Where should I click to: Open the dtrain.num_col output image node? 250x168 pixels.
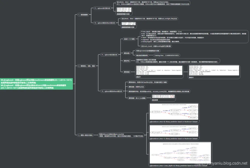pyautogui.click(x=124, y=11)
